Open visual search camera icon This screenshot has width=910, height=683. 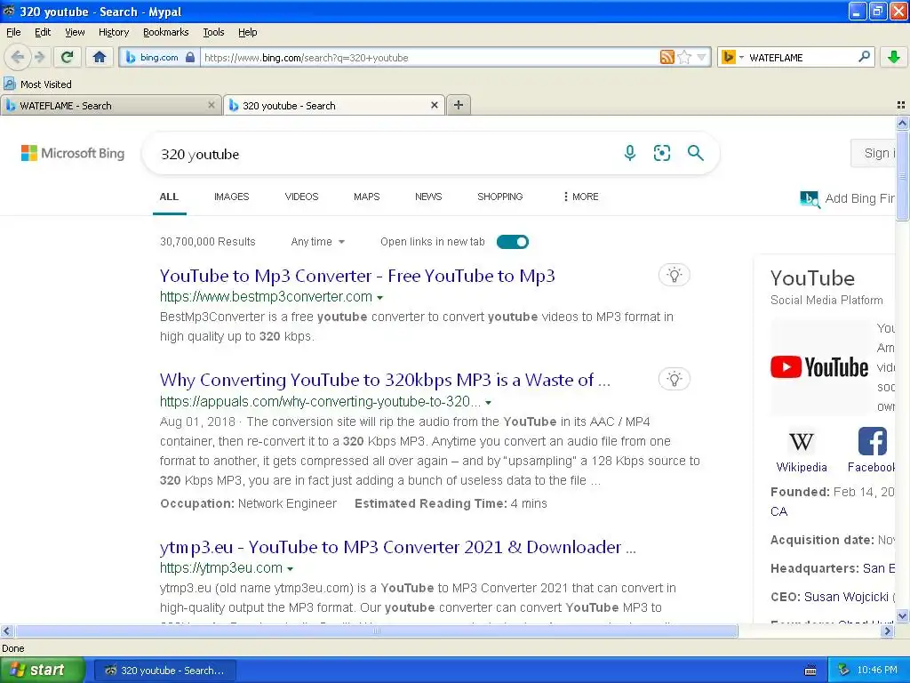(x=662, y=153)
